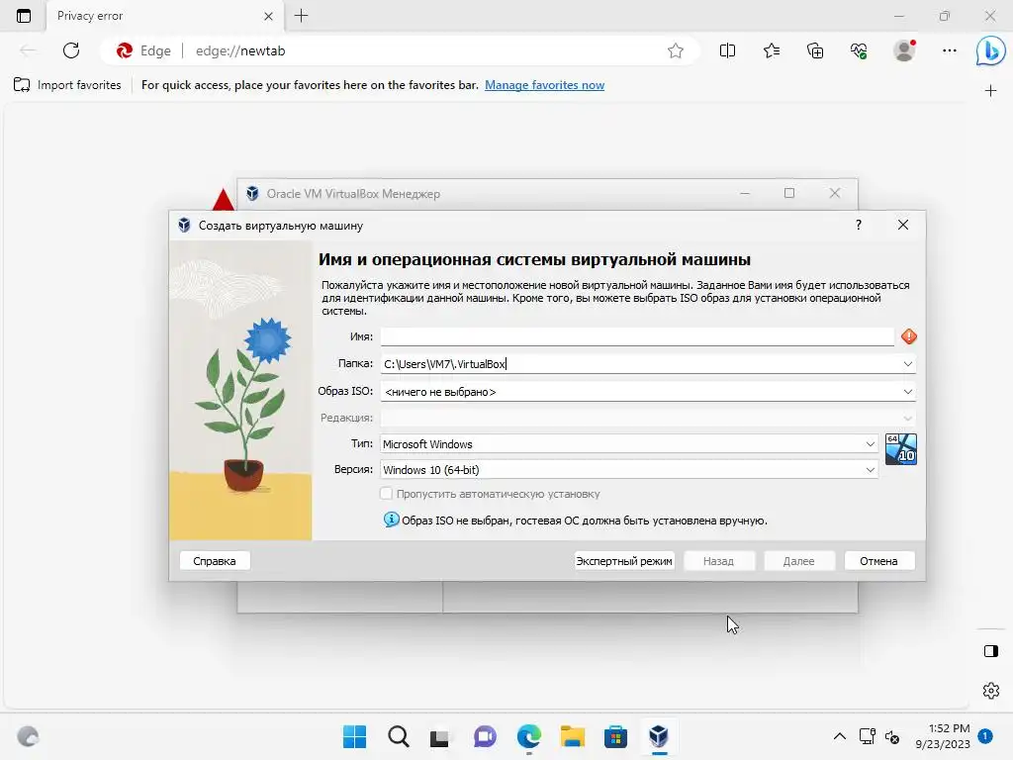Image resolution: width=1013 pixels, height=760 pixels.
Task: Click the Windows 10 64-bit OS type icon
Action: (x=900, y=449)
